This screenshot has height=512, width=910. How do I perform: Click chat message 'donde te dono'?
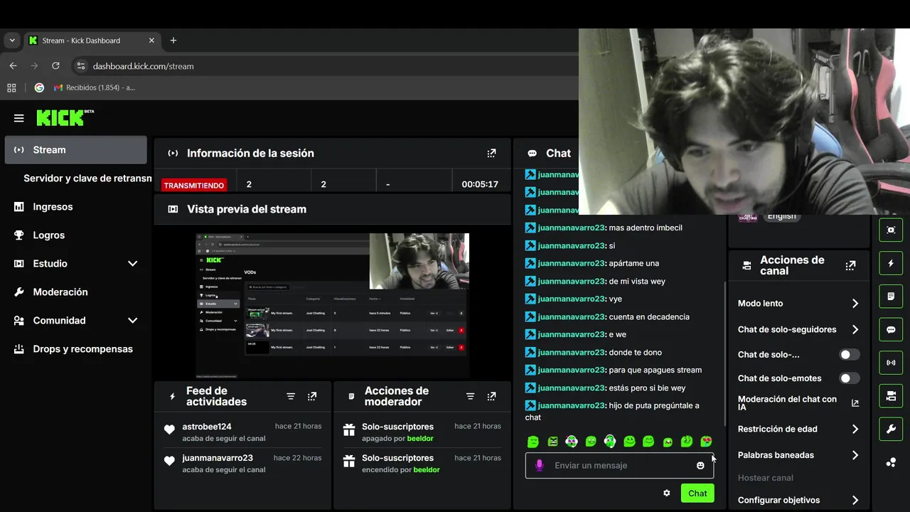pos(636,352)
